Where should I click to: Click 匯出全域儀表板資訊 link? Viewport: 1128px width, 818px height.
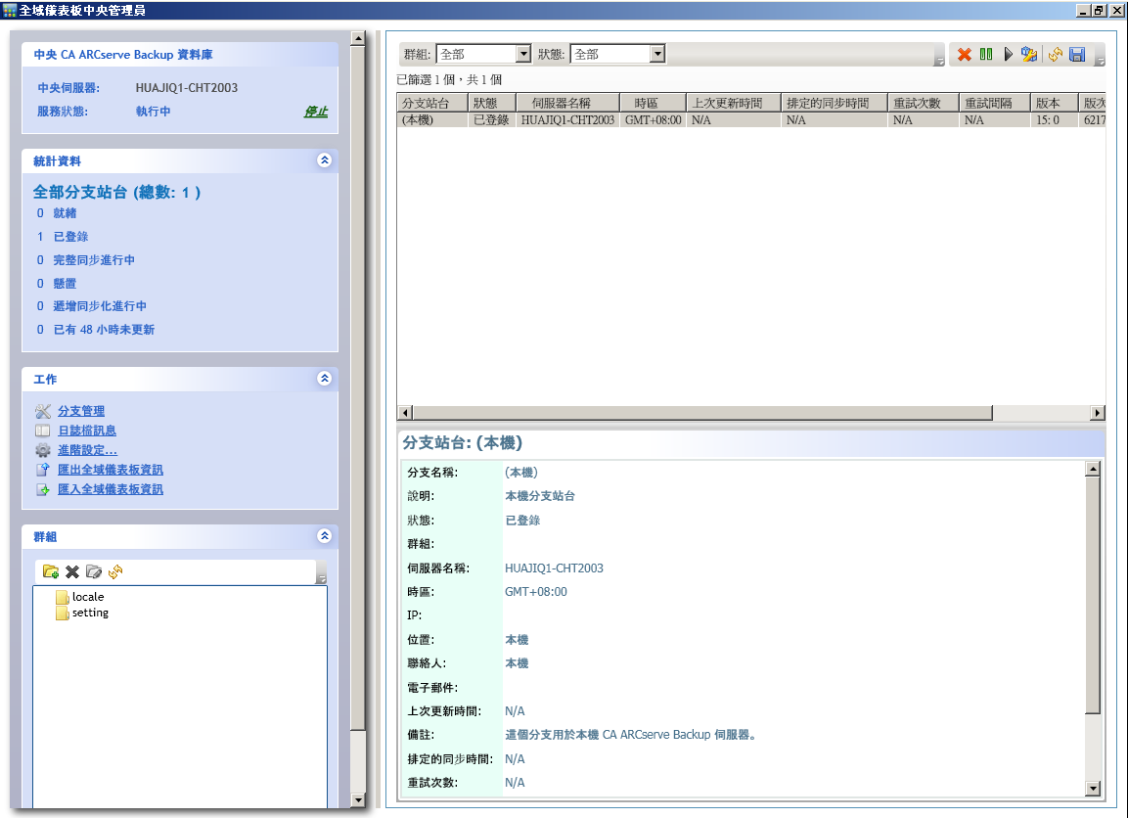[111, 469]
